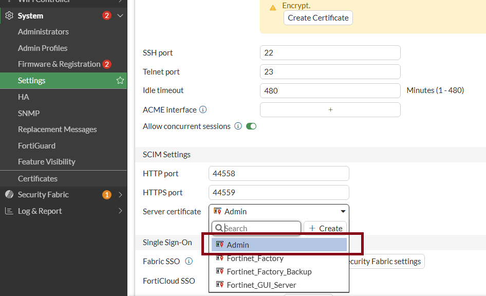Click the Telnet port input field

[x=330, y=71]
